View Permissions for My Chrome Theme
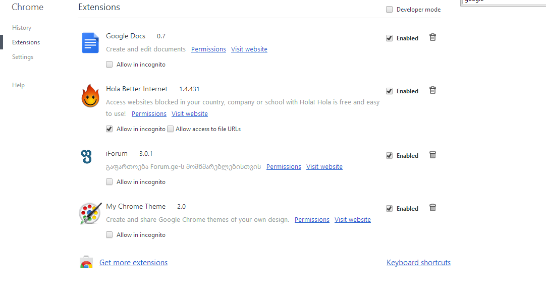Image resolution: width=546 pixels, height=304 pixels. [x=312, y=220]
